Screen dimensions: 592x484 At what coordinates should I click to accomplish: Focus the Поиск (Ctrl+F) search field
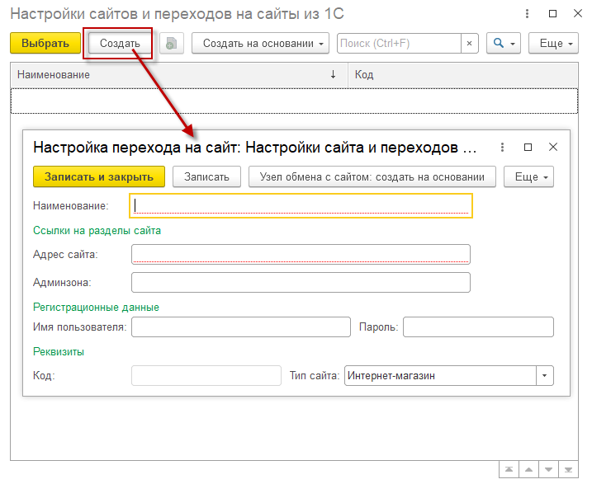(399, 44)
